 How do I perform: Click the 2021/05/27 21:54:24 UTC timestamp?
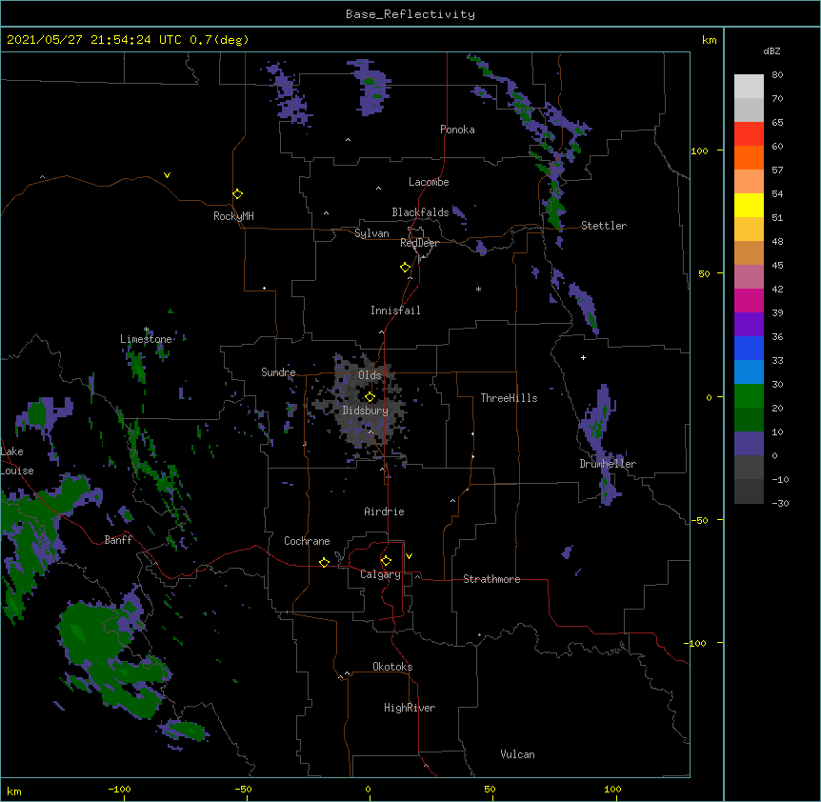(x=94, y=40)
